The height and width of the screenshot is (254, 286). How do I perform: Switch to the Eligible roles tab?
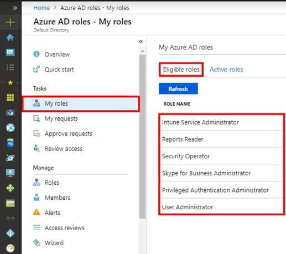click(x=181, y=70)
